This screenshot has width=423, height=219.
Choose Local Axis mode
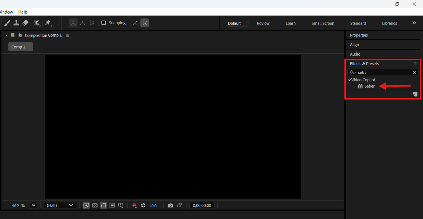pos(73,23)
